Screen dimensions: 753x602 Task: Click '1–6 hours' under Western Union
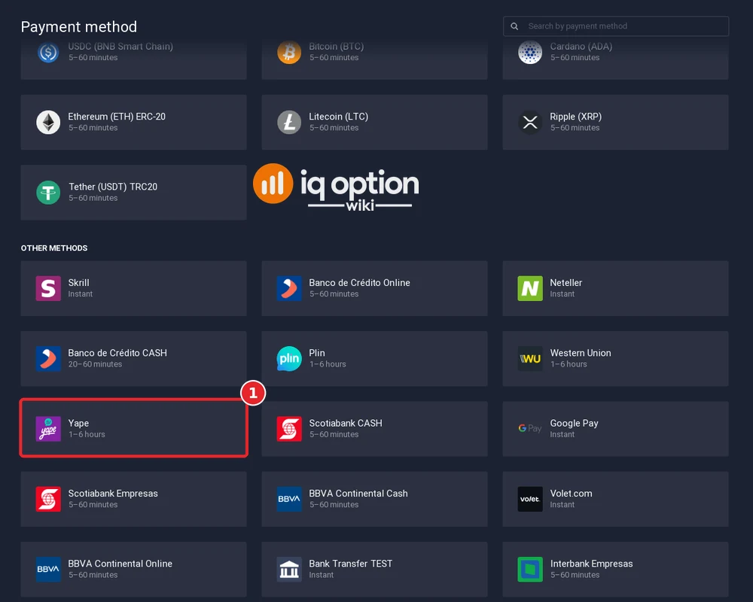pyautogui.click(x=569, y=364)
